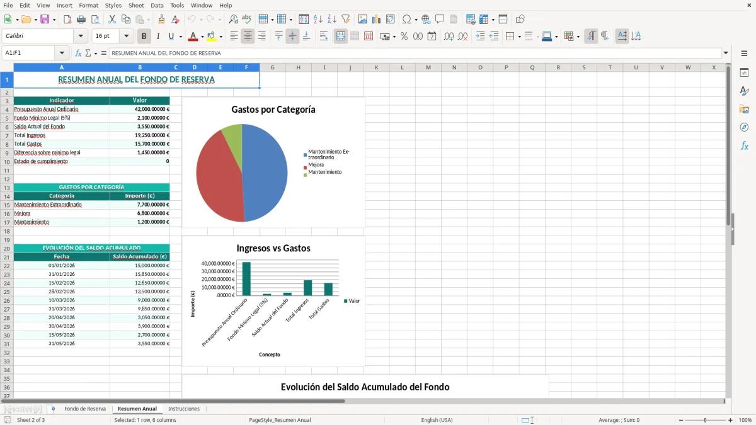Click the Insert Comment speech bubble icon
The height and width of the screenshot is (425, 756).
click(440, 20)
